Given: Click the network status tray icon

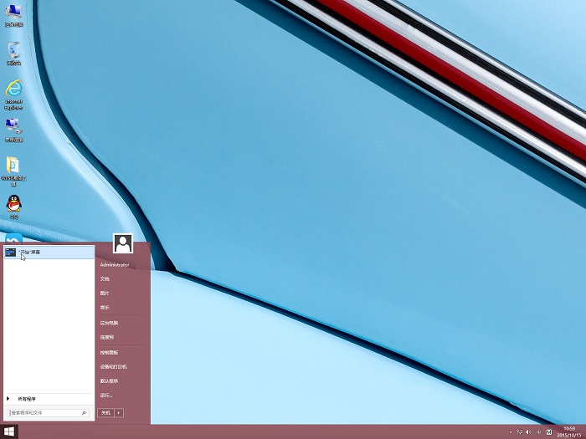Looking at the screenshot, I should 519,431.
